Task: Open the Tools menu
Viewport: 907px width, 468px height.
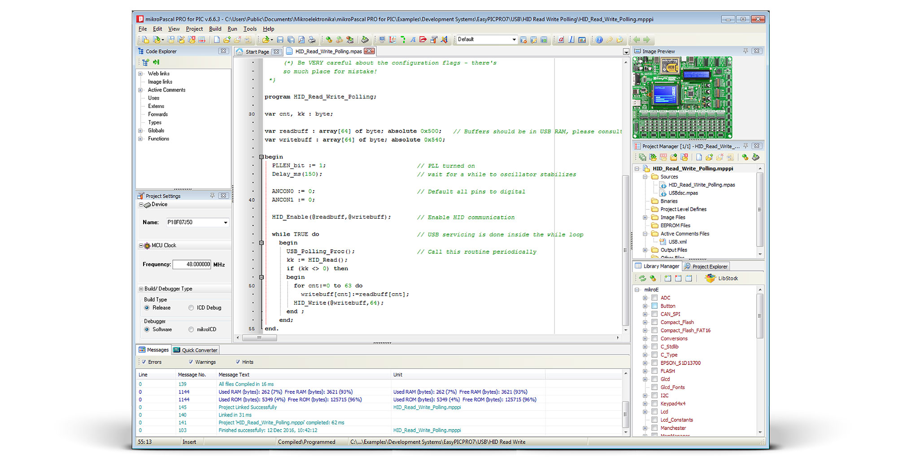Action: (x=250, y=29)
